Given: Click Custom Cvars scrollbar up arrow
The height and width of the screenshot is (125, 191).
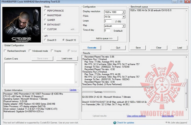Looking at the screenshot, I should tap(76, 65).
